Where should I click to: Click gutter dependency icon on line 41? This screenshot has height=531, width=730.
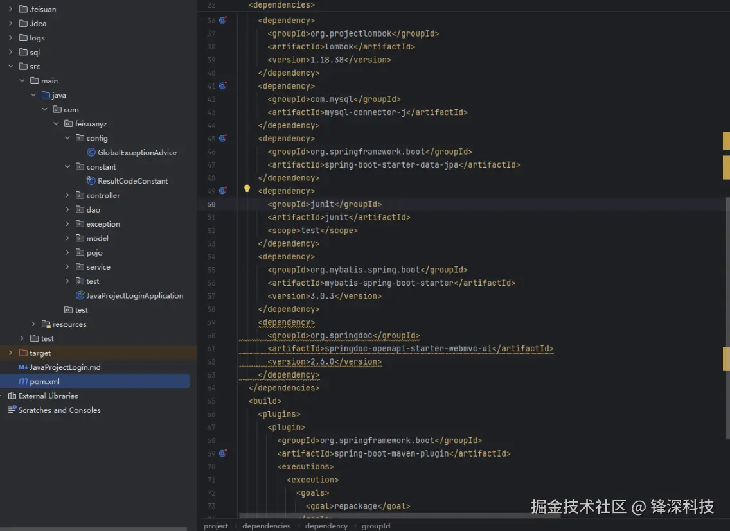point(223,85)
